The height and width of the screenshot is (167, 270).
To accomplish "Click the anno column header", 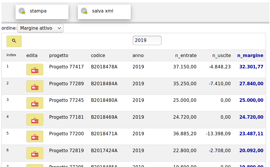I will (138, 56).
